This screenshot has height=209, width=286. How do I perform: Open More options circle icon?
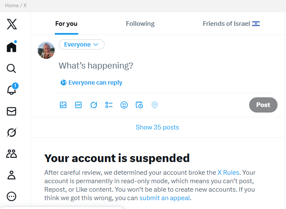coord(12,196)
